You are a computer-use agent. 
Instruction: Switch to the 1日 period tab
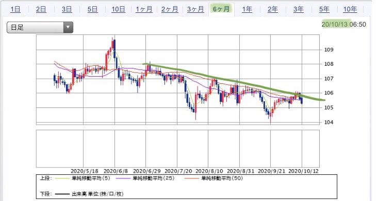(15, 9)
